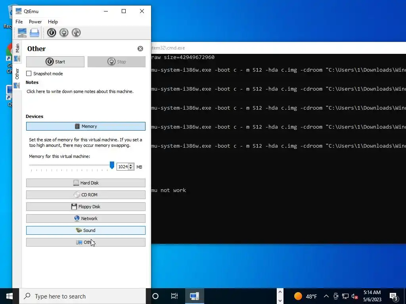Open the notification center icon
This screenshot has width=406, height=304.
click(393, 296)
